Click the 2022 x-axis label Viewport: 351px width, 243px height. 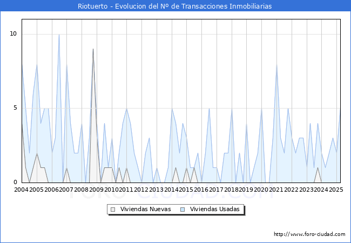click(291, 190)
